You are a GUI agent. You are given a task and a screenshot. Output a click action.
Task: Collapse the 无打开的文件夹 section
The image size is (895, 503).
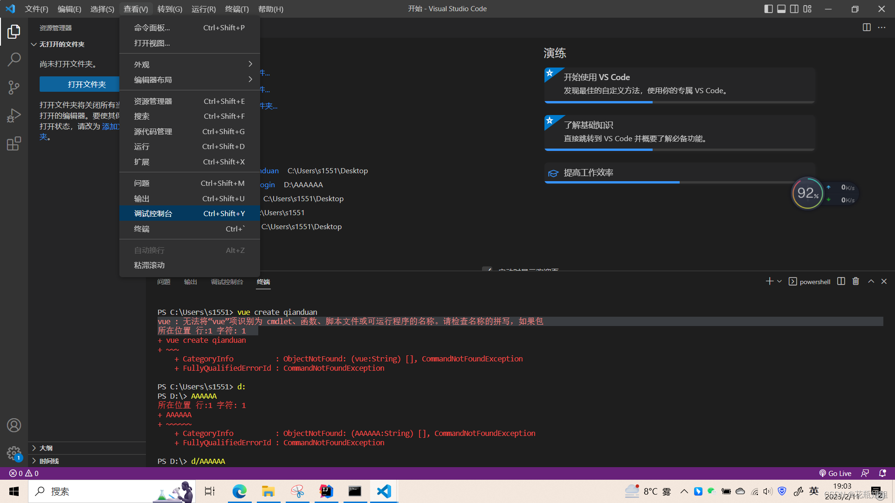click(34, 44)
